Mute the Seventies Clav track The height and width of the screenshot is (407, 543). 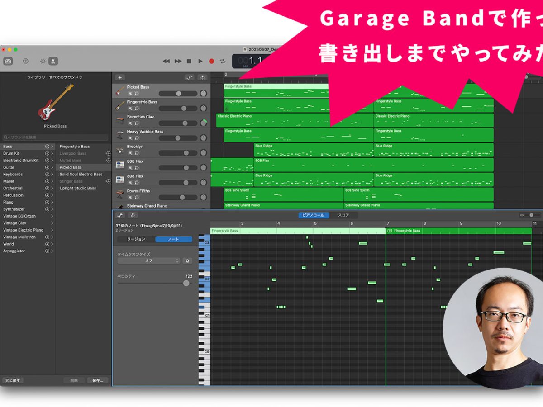130,123
